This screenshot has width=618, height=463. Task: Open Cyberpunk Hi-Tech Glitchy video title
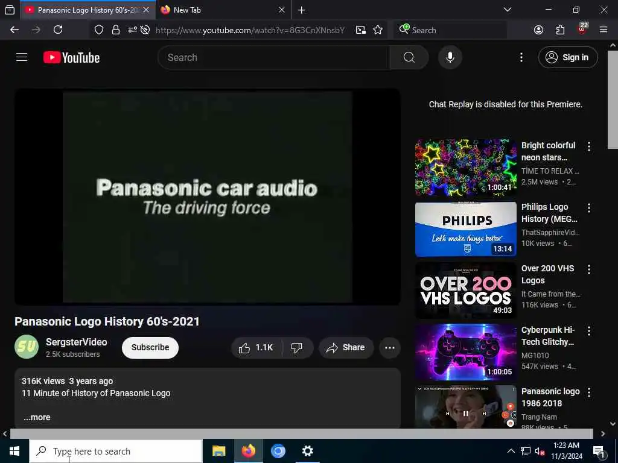548,336
